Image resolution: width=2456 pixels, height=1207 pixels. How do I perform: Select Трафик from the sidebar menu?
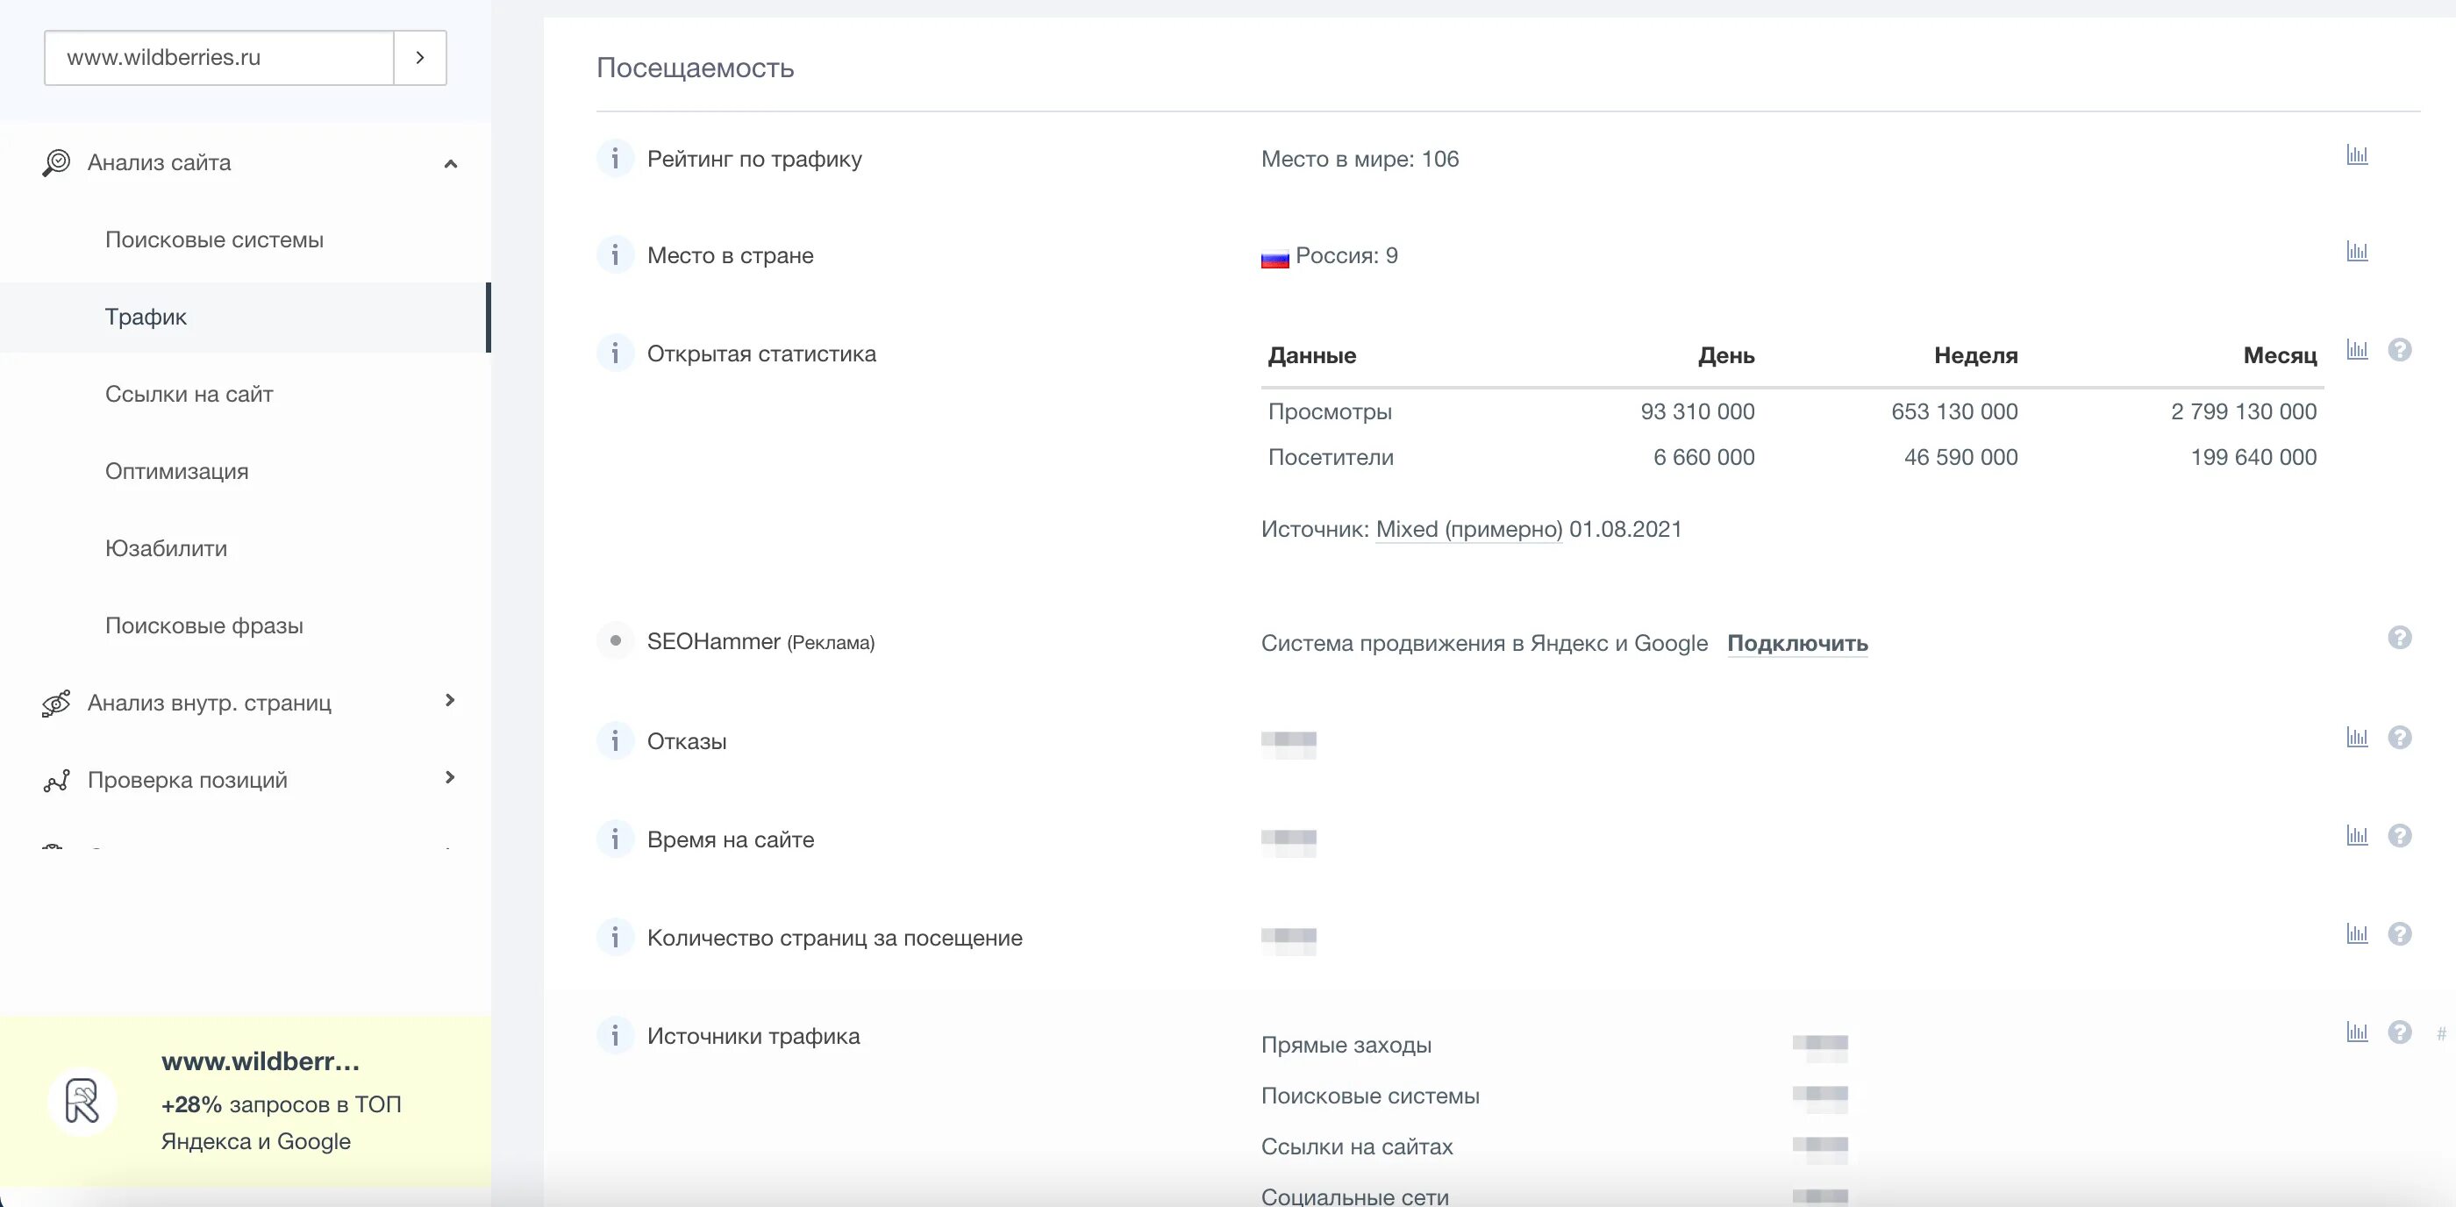tap(146, 317)
